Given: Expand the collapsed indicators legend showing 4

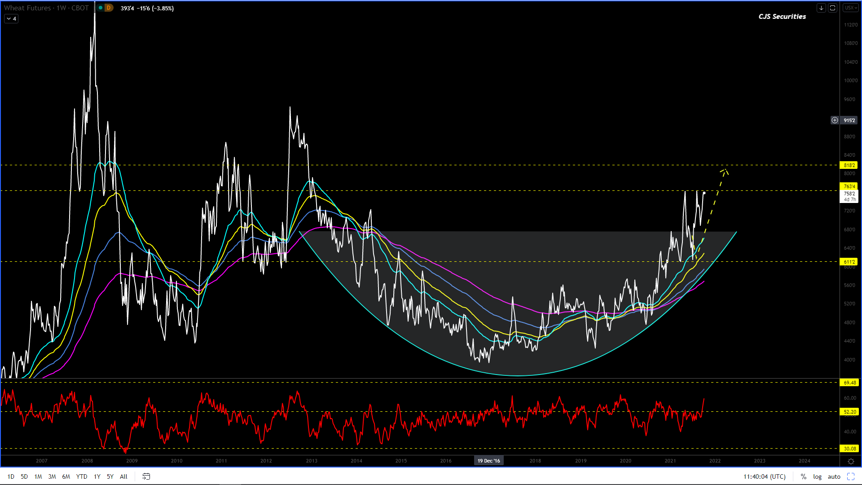Looking at the screenshot, I should (11, 19).
